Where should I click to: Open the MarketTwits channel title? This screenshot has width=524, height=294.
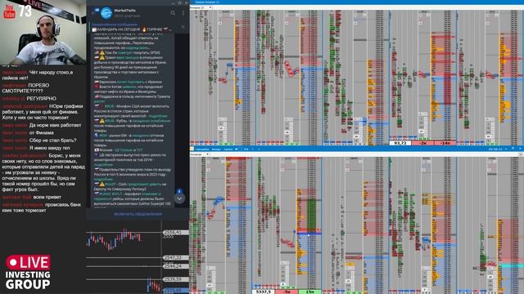tap(124, 11)
